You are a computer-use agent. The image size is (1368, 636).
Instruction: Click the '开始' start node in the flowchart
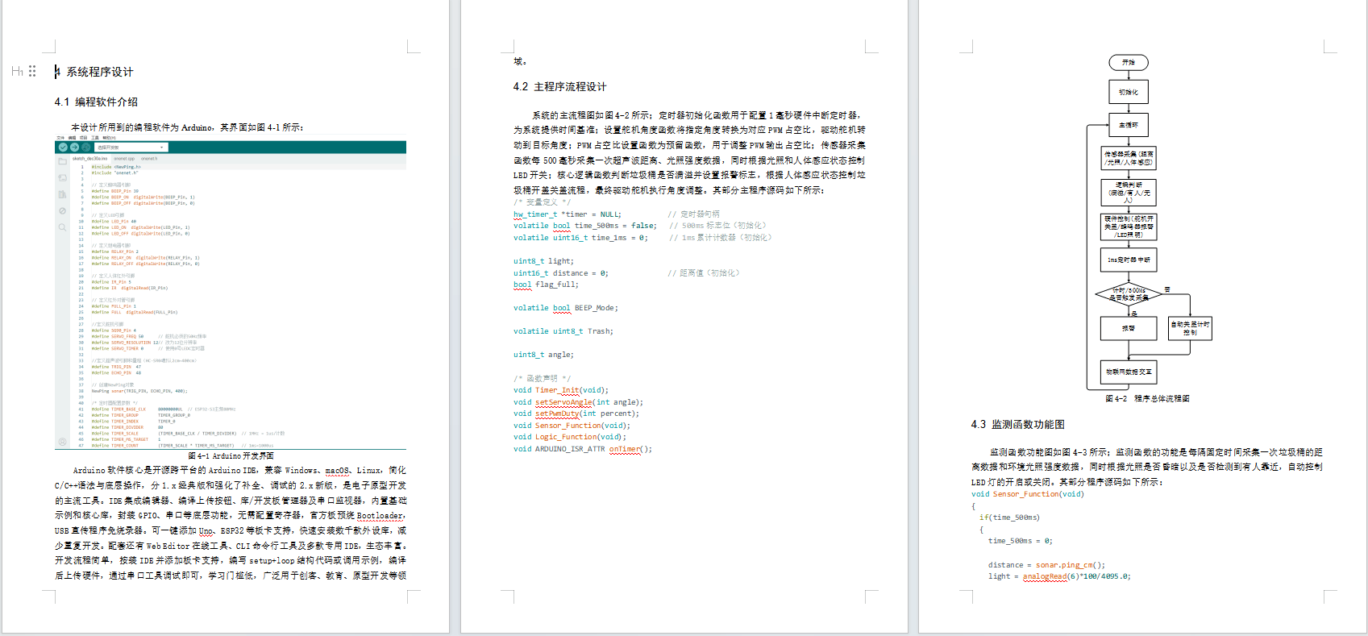tap(1129, 62)
